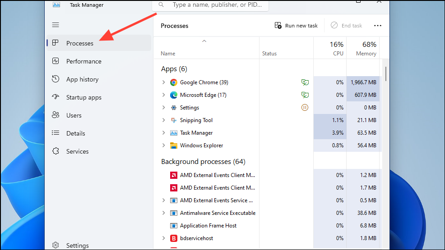
Task: Click the Google Chrome app icon
Action: point(174,82)
